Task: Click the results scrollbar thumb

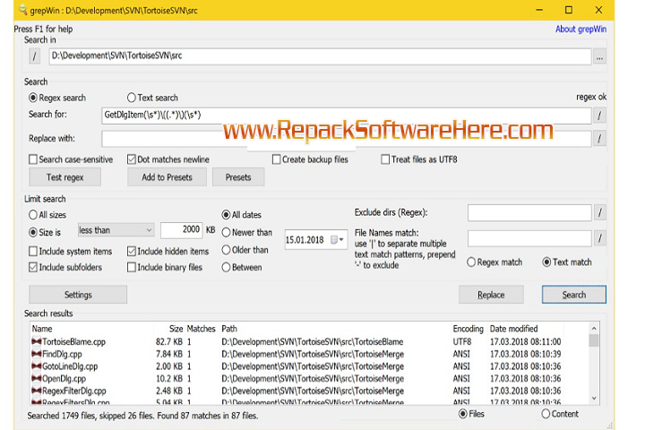Action: (x=594, y=340)
